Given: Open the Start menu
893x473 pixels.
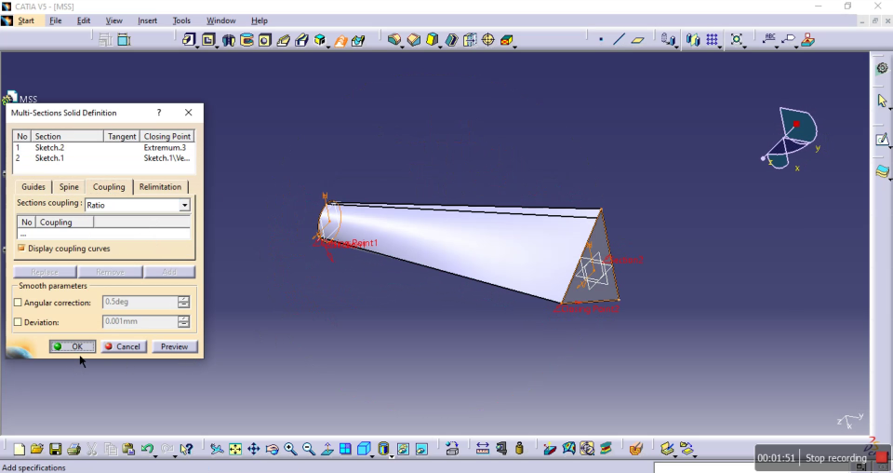Looking at the screenshot, I should click(x=26, y=20).
